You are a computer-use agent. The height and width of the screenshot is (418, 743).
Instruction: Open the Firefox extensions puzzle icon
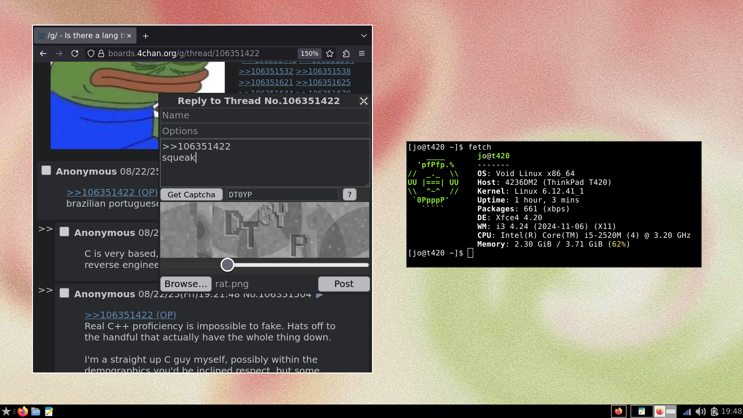click(346, 53)
